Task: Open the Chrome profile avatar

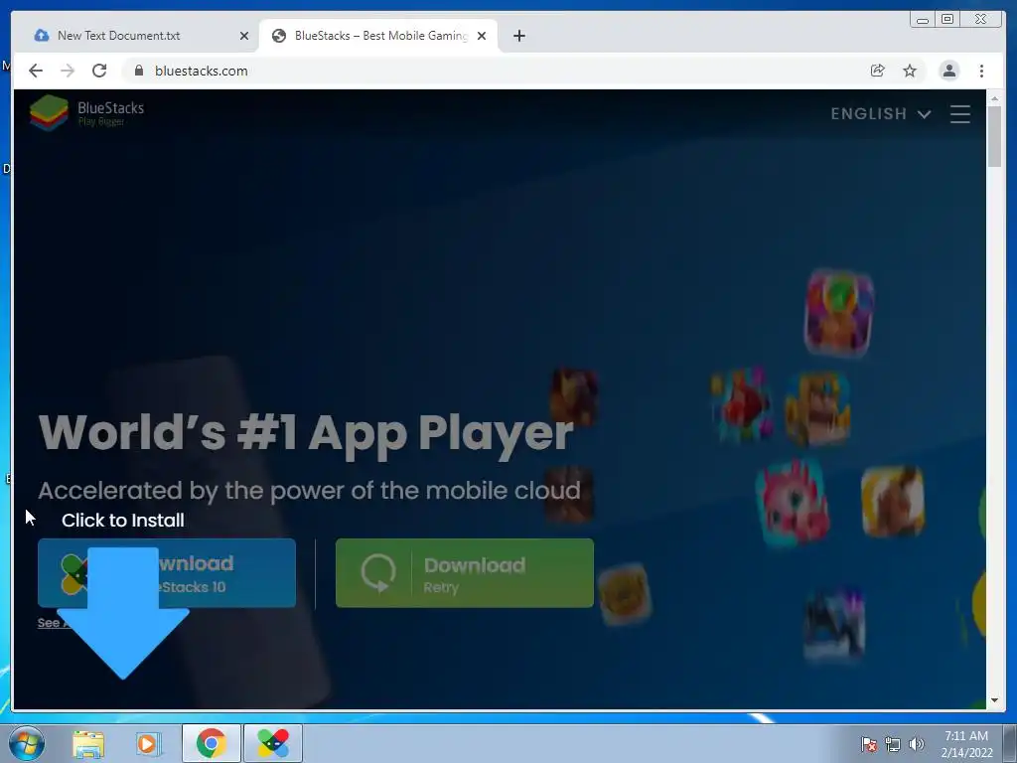Action: coord(948,71)
